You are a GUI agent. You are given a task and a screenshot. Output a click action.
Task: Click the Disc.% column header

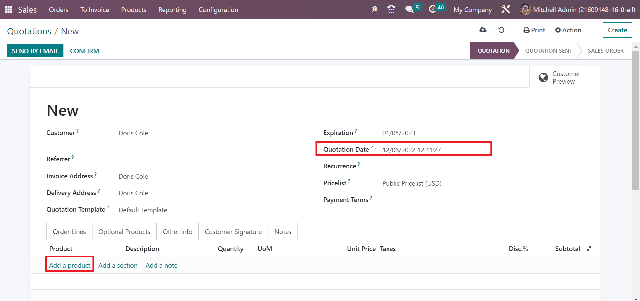coord(518,249)
